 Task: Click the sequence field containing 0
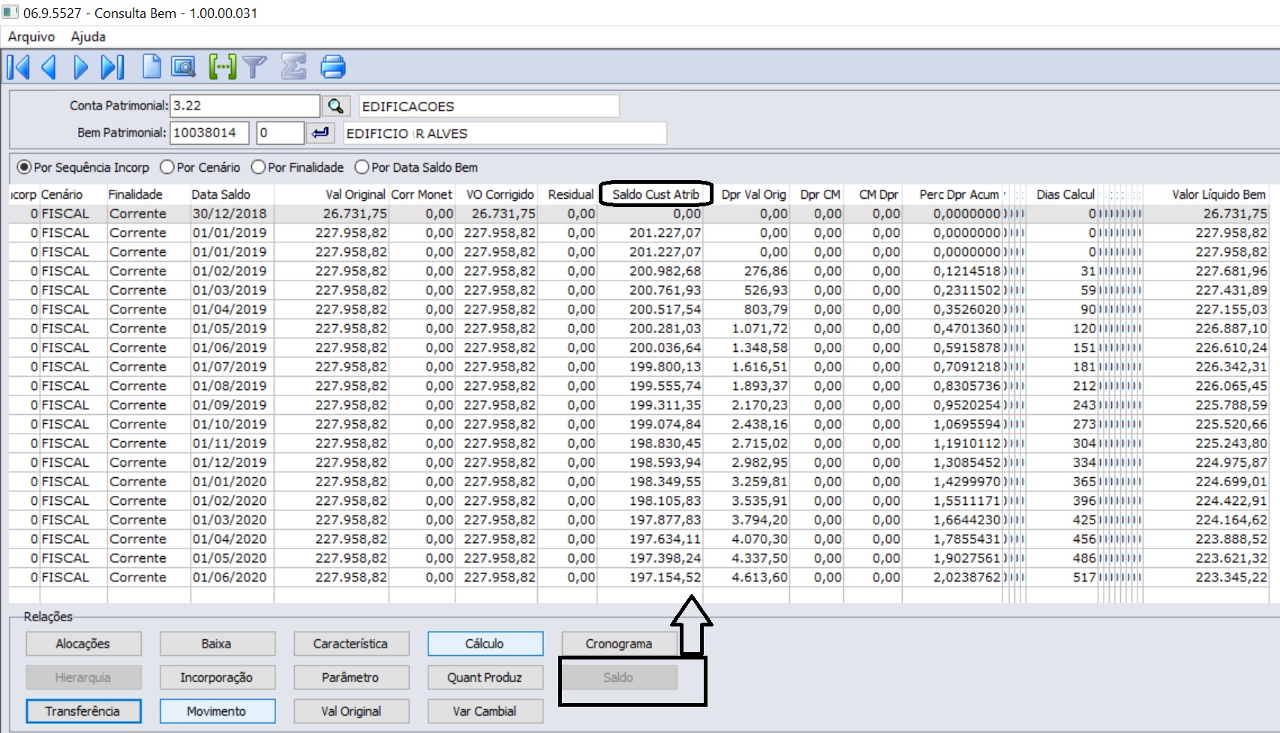click(280, 133)
